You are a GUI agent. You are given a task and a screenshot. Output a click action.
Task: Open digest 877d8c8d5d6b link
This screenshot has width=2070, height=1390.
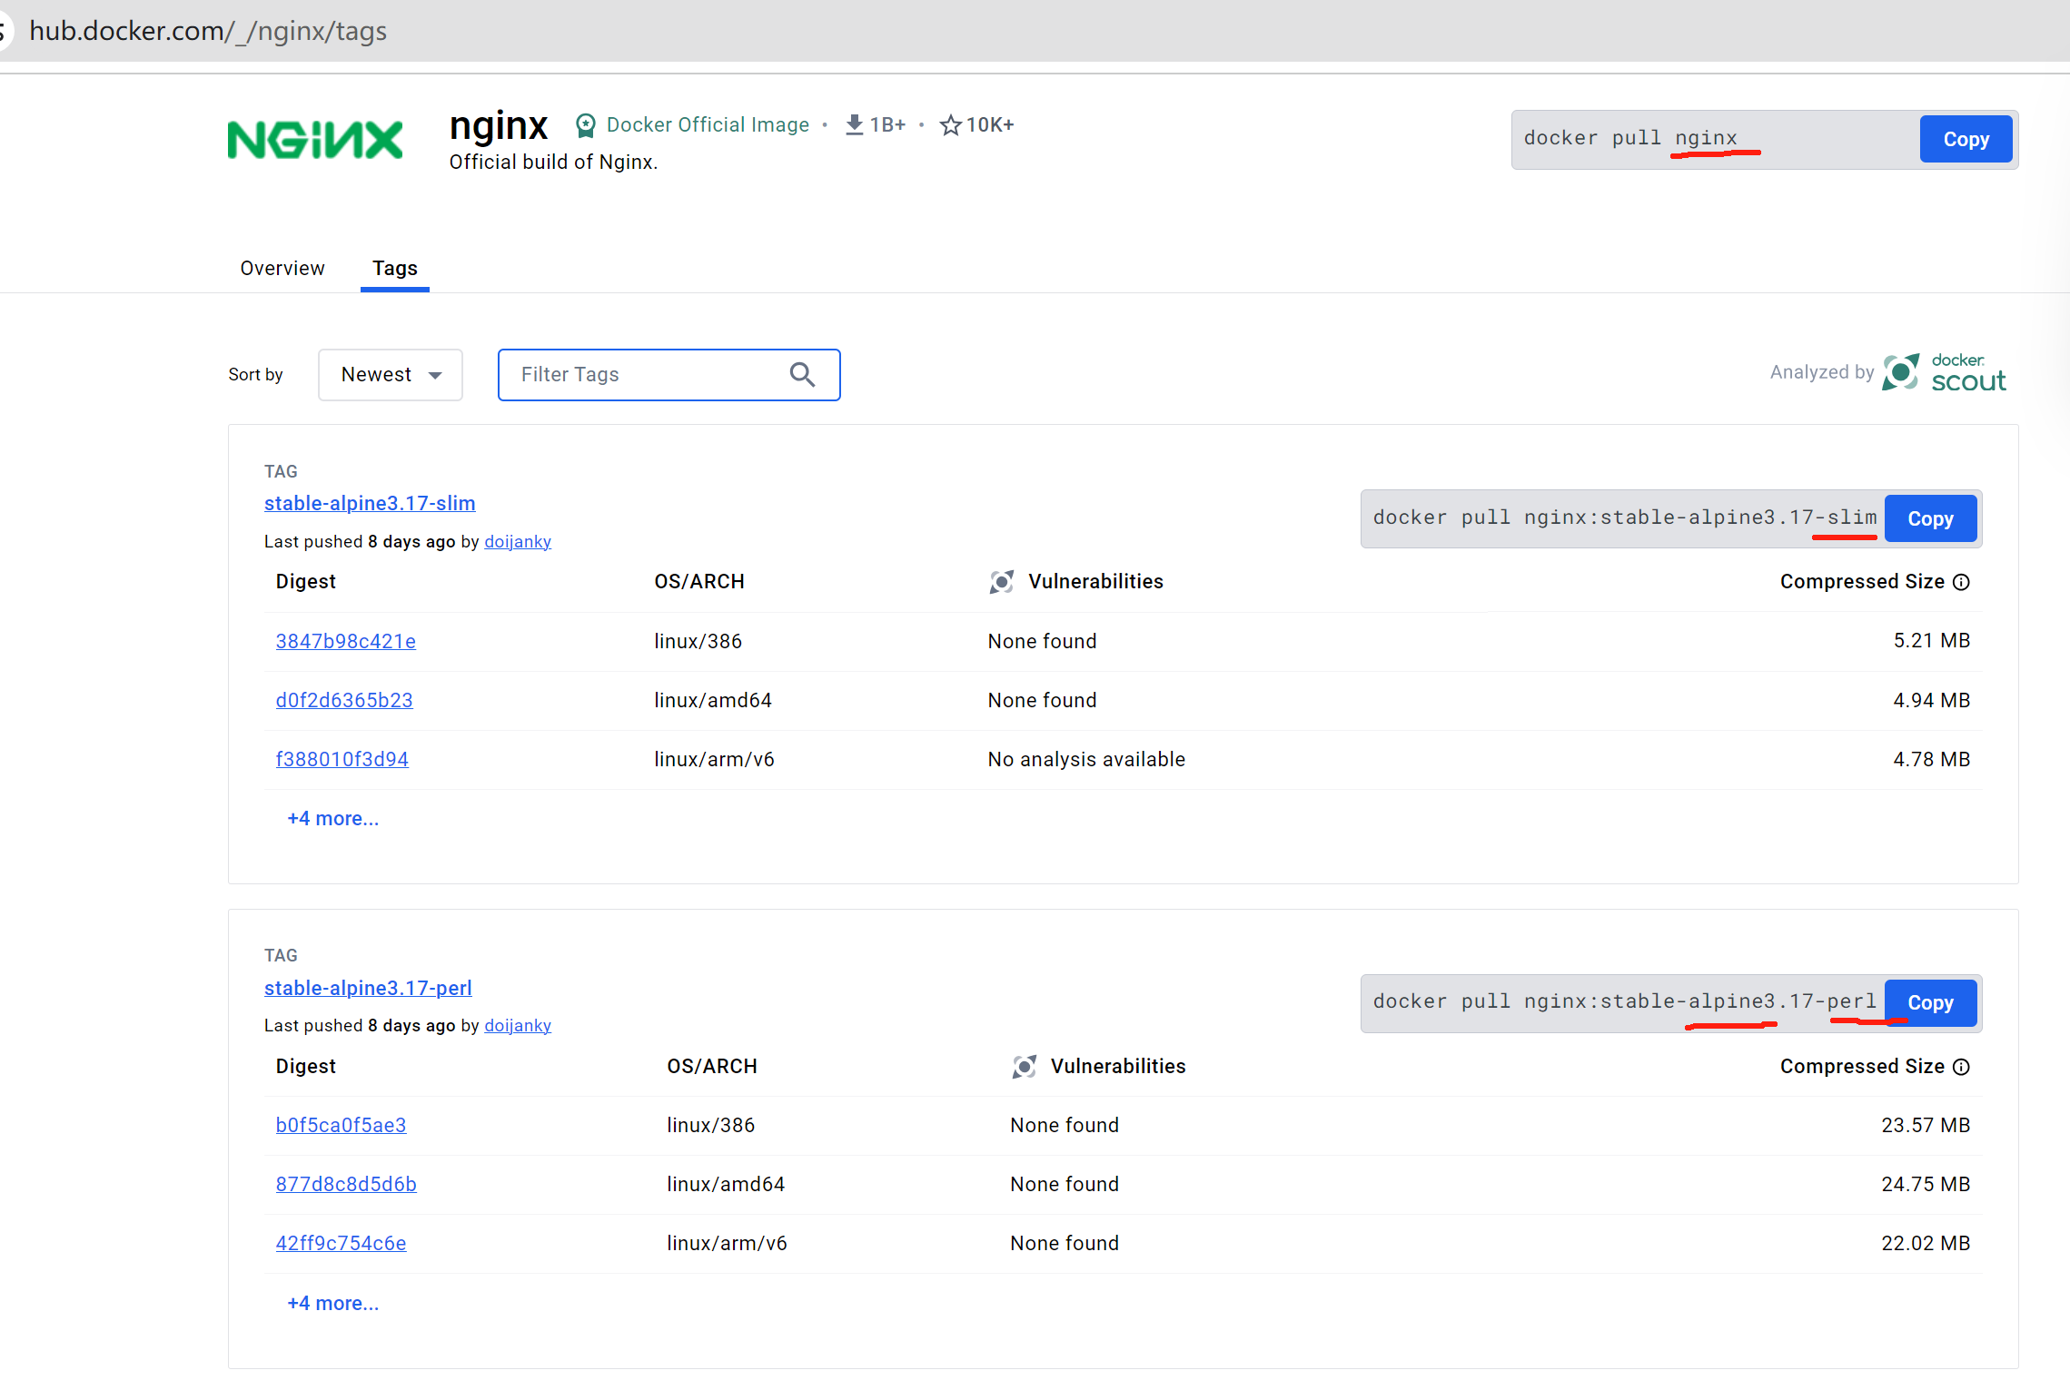[346, 1185]
